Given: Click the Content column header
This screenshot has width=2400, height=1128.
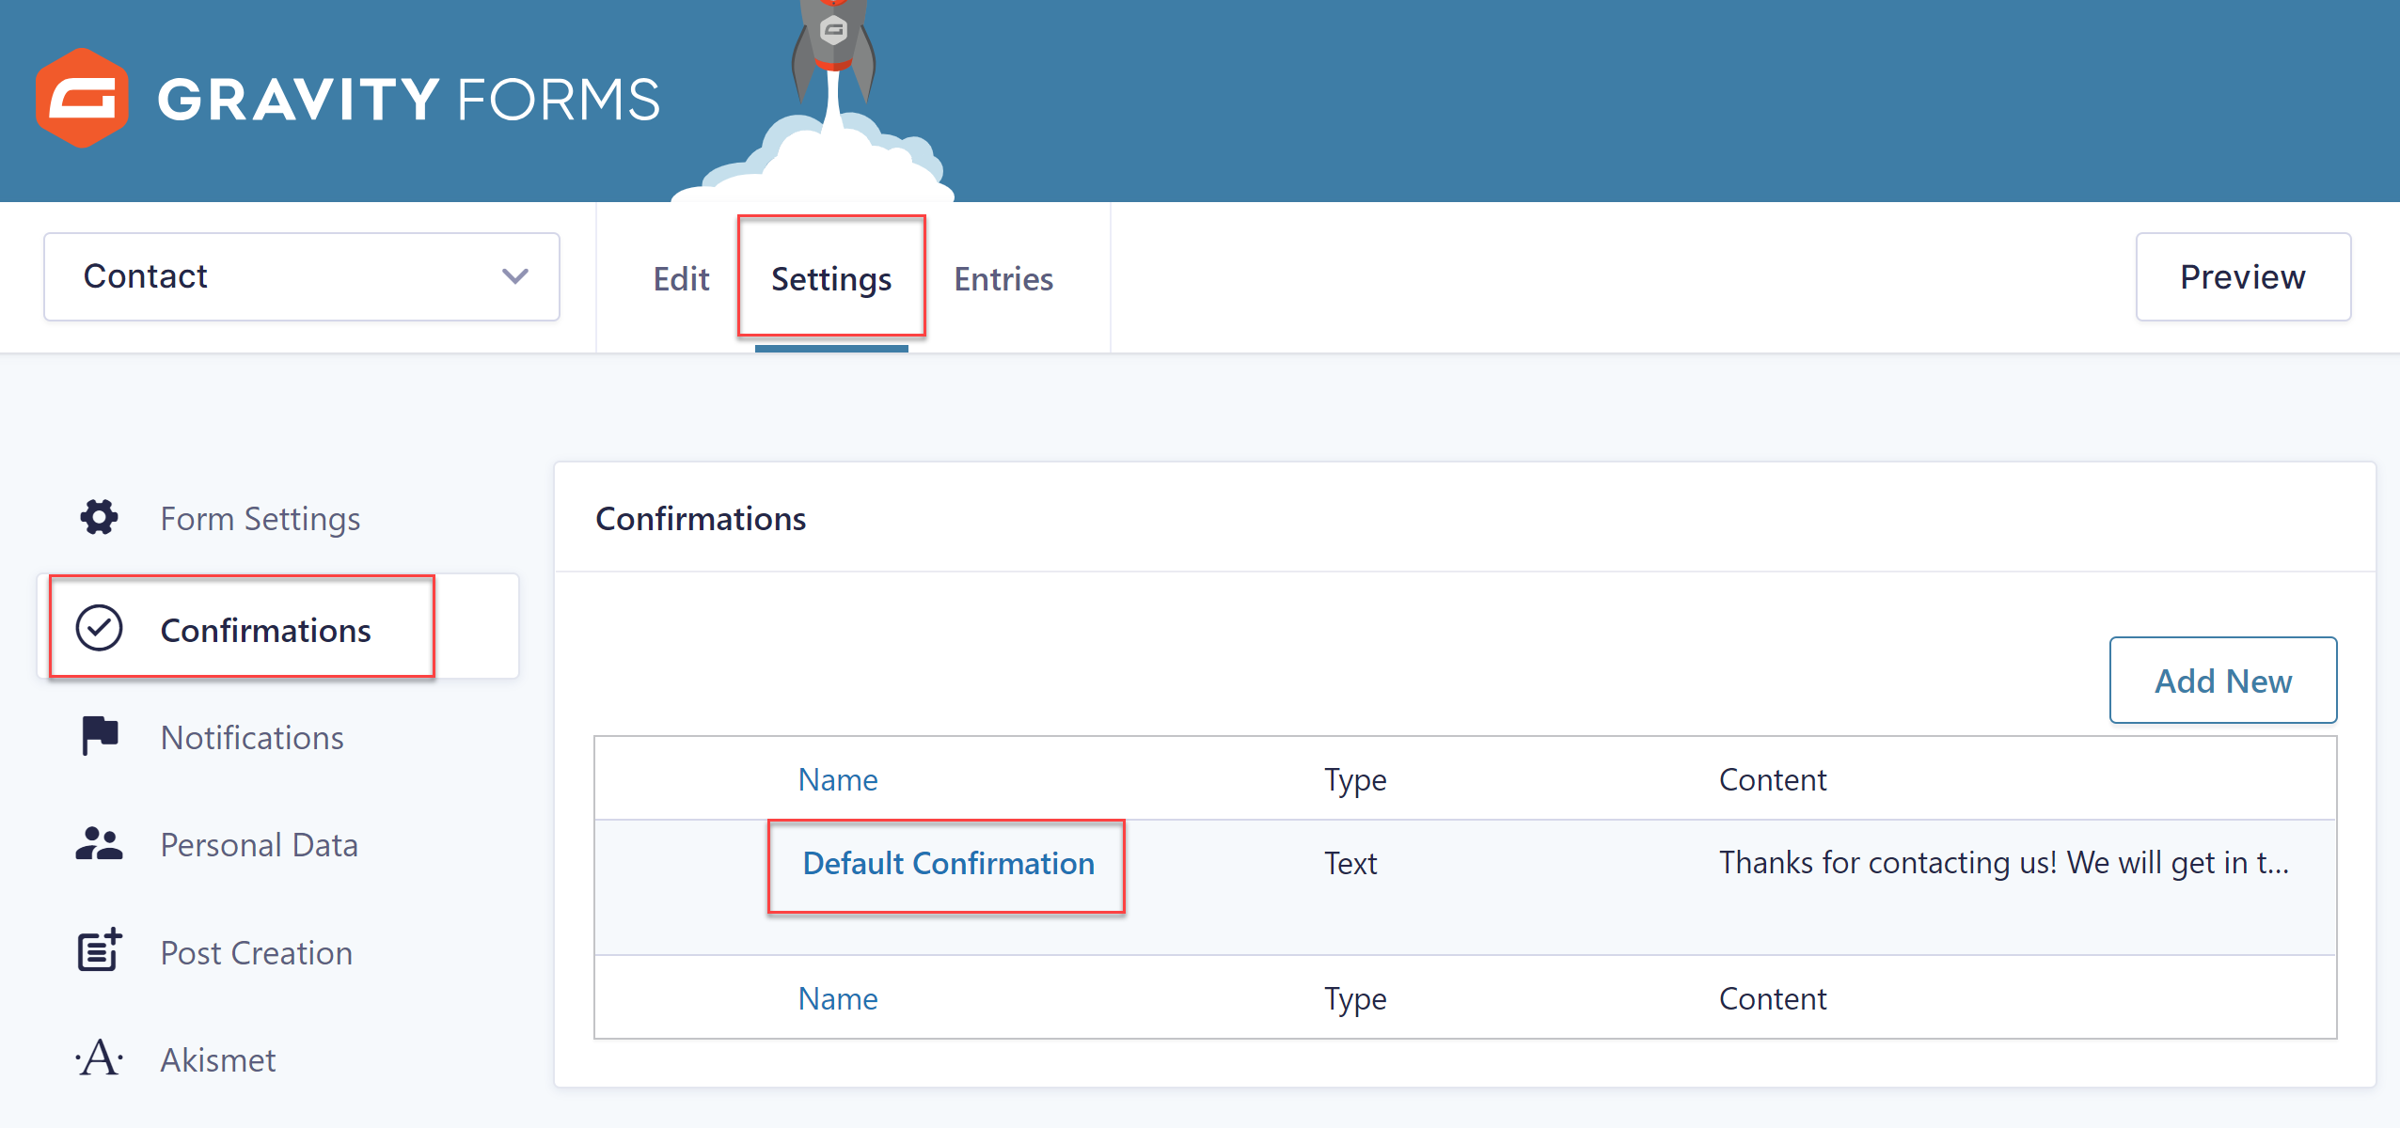Looking at the screenshot, I should 1773,780.
